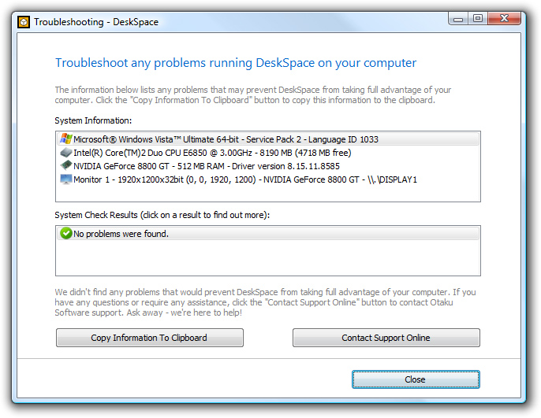Click the monitor icon beside Monitor 1
541x418 pixels.
coord(65,179)
